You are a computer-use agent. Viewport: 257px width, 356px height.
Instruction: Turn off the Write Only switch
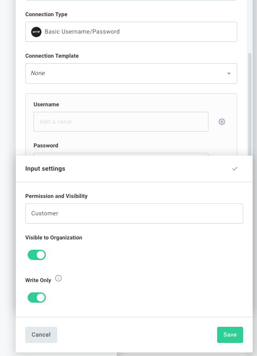36,298
